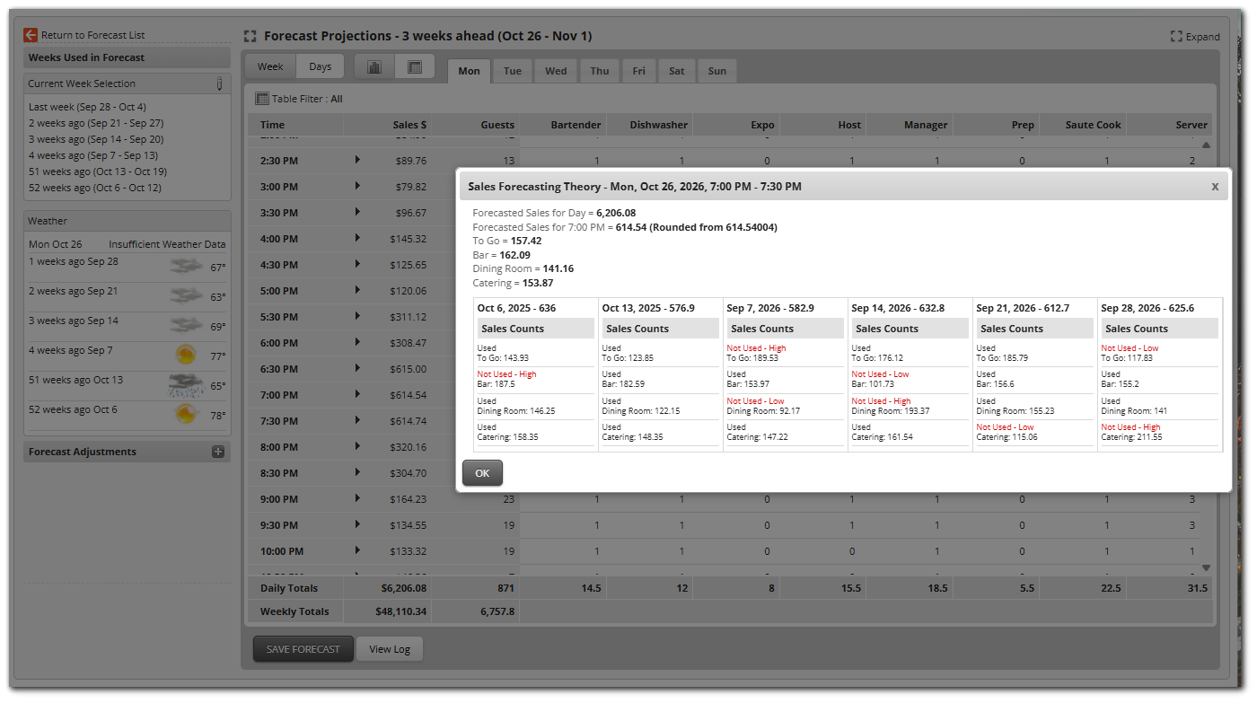Viewport: 1257px width, 703px height.
Task: Click the Return to Forecast List arrow icon
Action: click(x=31, y=35)
